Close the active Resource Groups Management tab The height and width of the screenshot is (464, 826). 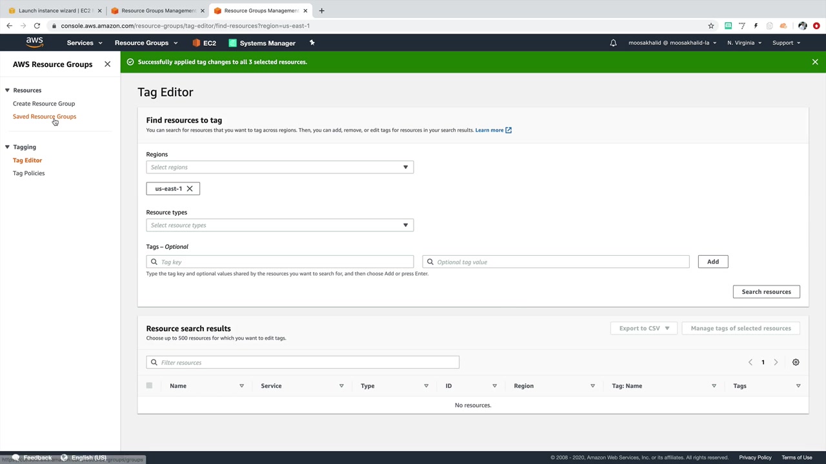coord(305,10)
